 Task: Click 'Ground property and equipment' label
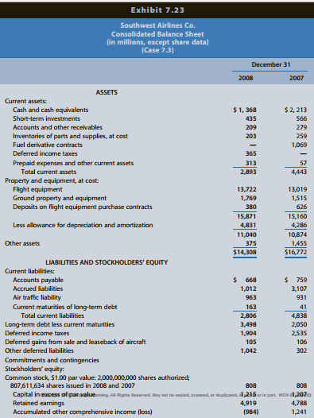(x=60, y=199)
